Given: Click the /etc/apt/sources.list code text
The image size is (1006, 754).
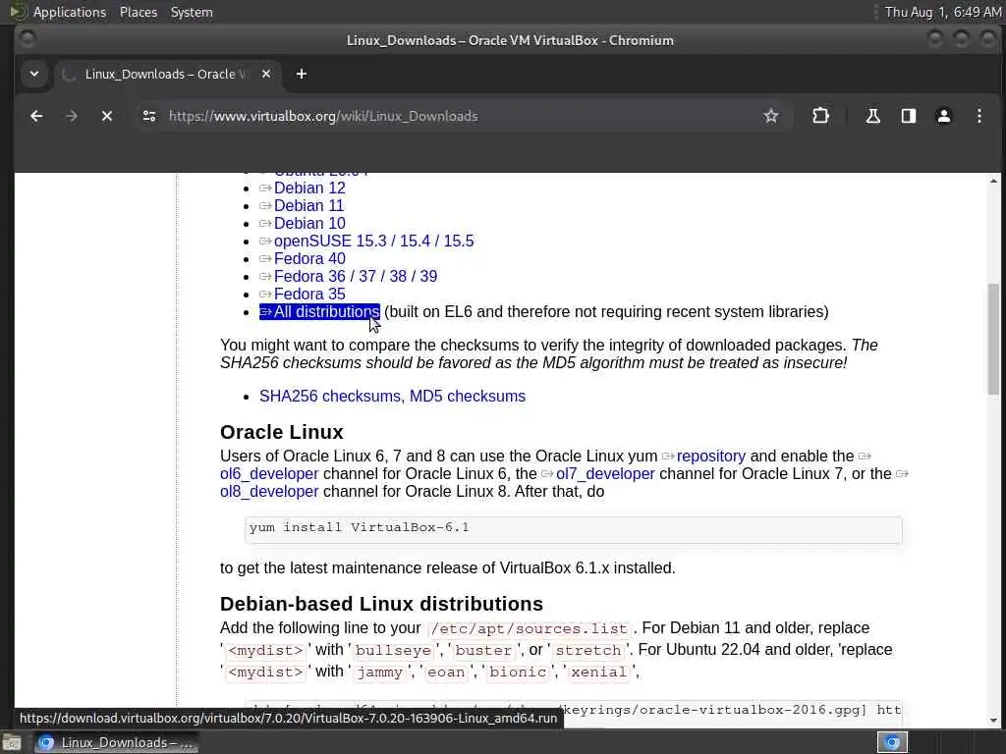Looking at the screenshot, I should [x=530, y=629].
